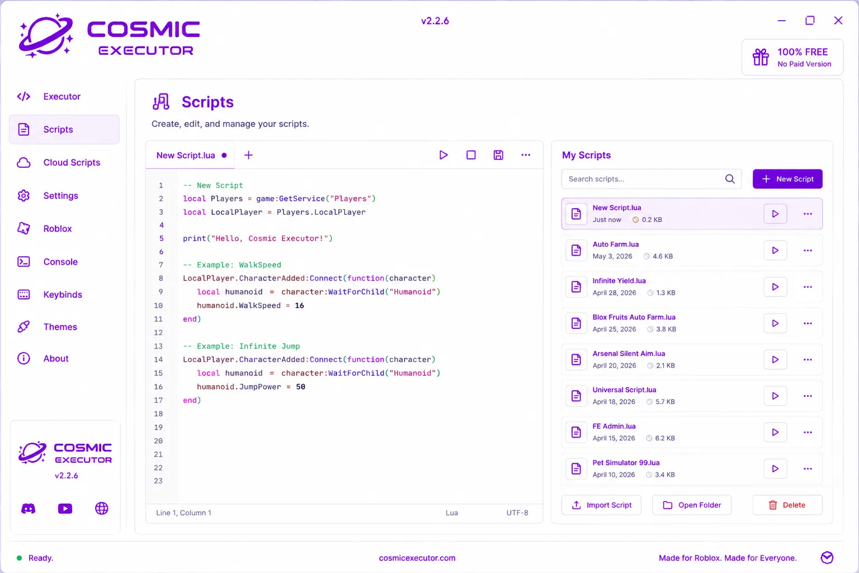This screenshot has height=573, width=859.
Task: Delete the selected script
Action: (787, 505)
